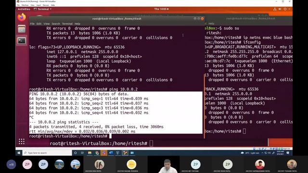Screen dimensions: 308x173
Task: Open front terminal's Terminal menu
Action: [x=67, y=24]
